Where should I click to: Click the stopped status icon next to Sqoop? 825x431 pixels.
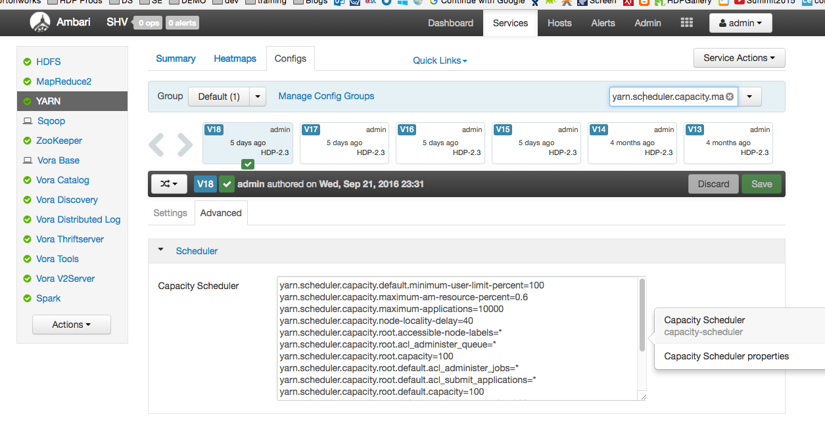27,121
